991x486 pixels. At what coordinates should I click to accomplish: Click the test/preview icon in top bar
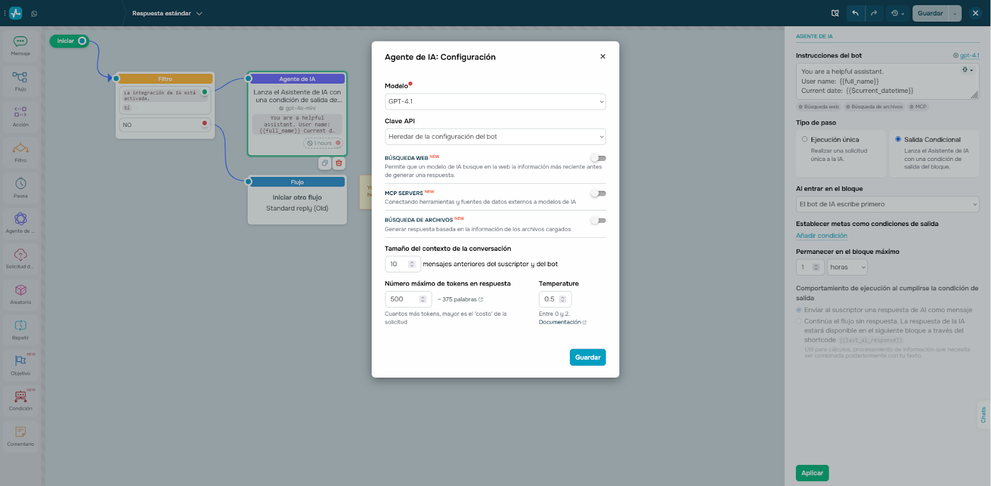pyautogui.click(x=835, y=13)
